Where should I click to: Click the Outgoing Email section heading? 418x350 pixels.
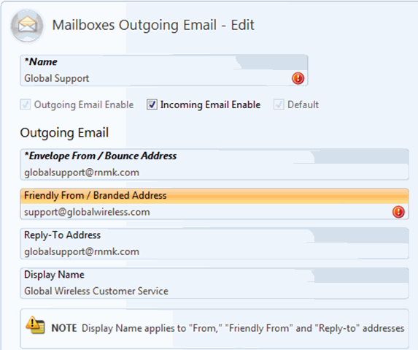pos(64,133)
